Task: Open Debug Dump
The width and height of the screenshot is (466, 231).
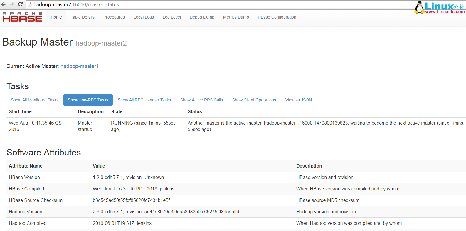Action: tap(202, 17)
